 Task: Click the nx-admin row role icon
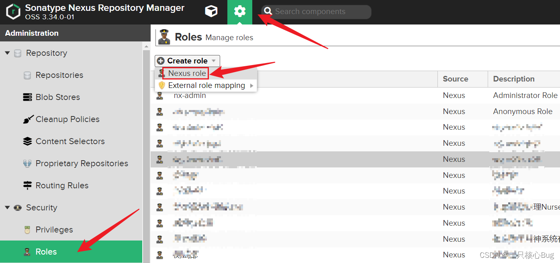coord(159,96)
